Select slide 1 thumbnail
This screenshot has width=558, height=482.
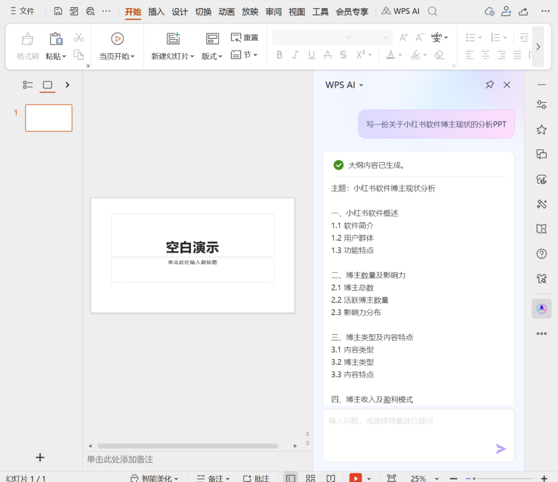pos(49,118)
